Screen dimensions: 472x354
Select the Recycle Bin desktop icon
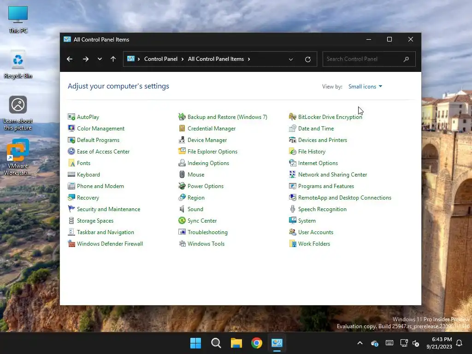click(x=18, y=65)
